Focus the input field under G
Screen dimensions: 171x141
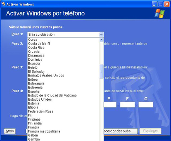tap(146, 105)
